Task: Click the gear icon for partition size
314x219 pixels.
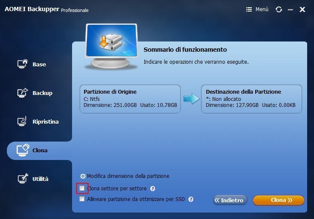Action: coord(83,176)
